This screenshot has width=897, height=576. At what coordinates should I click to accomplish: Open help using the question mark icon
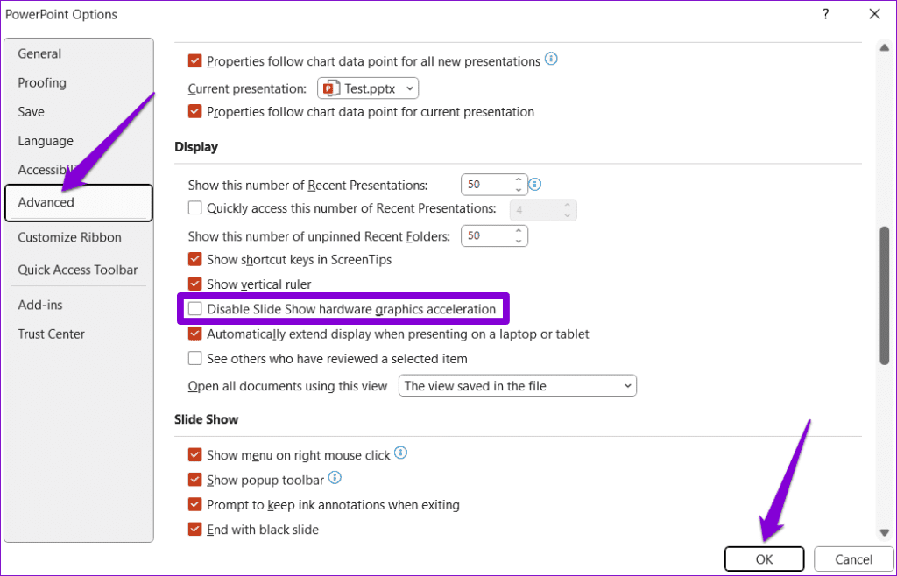(824, 14)
